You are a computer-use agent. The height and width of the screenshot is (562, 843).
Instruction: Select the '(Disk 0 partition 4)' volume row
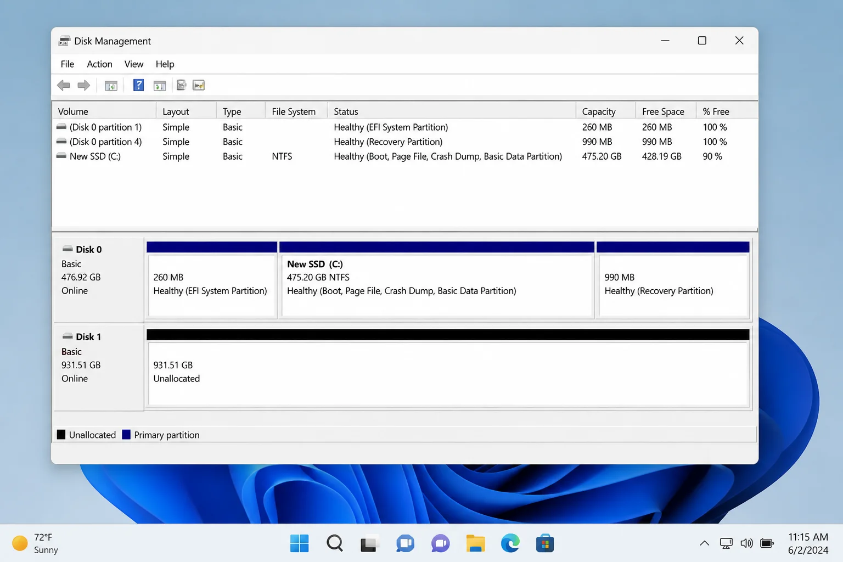[405, 142]
